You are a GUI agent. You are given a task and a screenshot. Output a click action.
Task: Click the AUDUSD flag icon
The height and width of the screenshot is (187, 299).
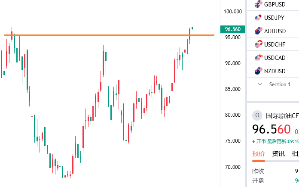coord(258,31)
